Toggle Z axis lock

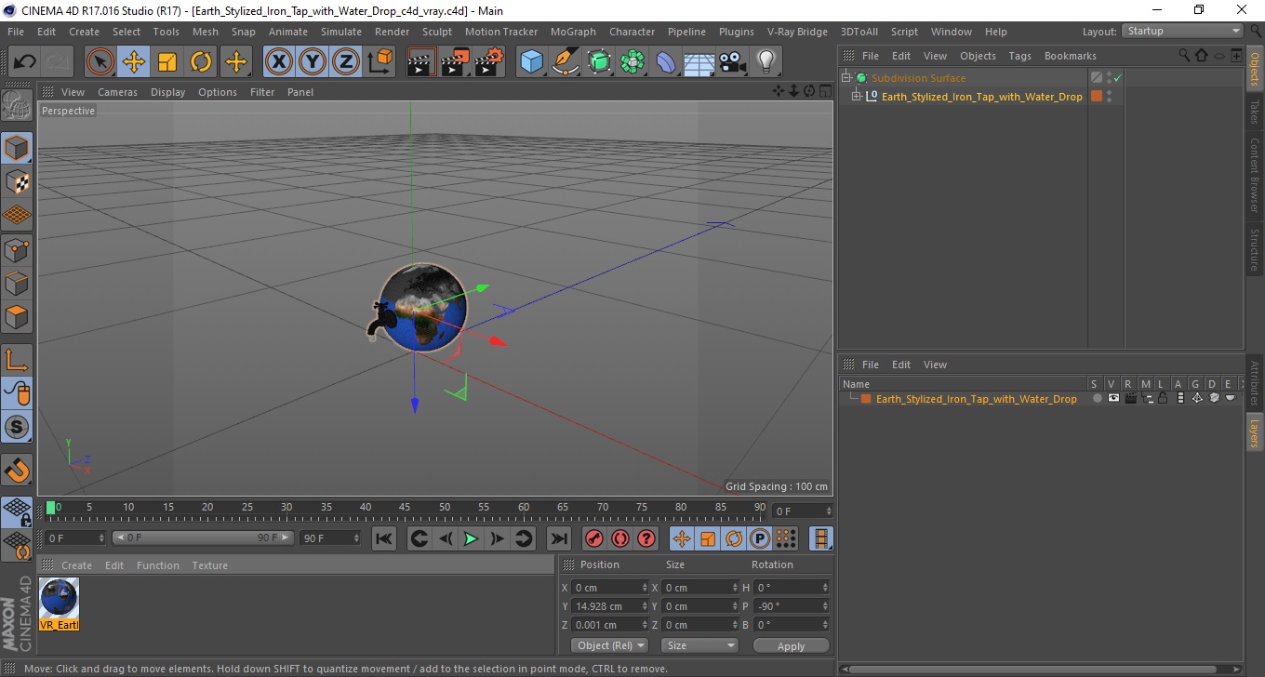click(x=346, y=62)
